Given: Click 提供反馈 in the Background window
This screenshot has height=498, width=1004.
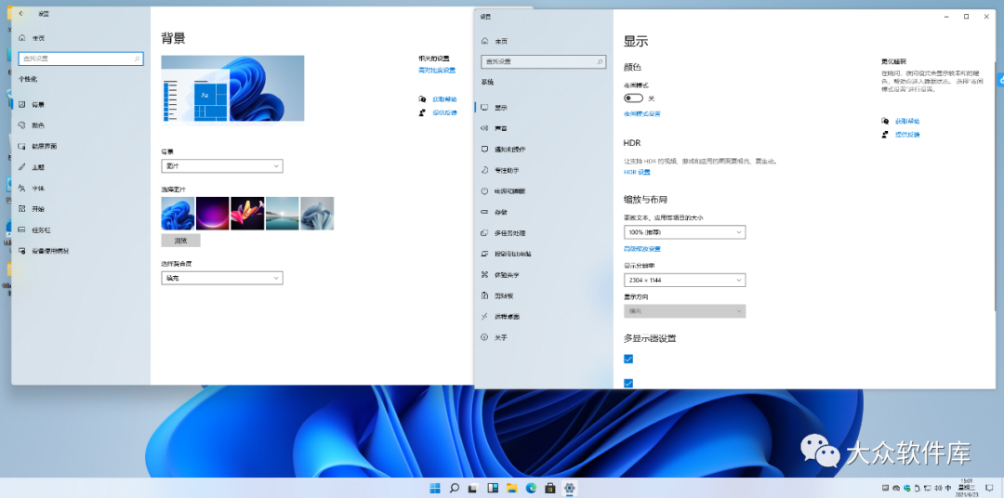Looking at the screenshot, I should 444,113.
